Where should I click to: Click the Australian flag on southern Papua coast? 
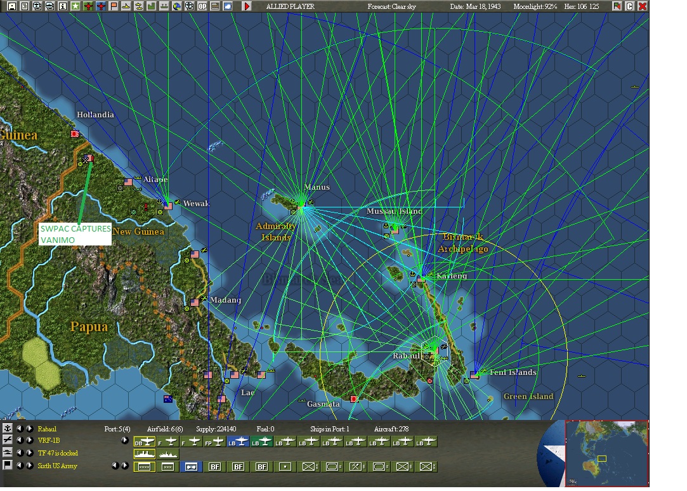[x=168, y=398]
